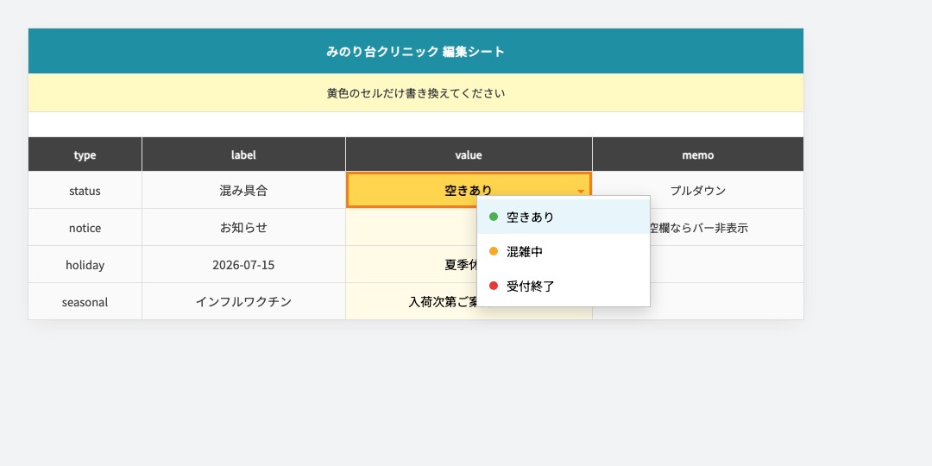The image size is (932, 466).
Task: Click the label column header
Action: pos(243,154)
